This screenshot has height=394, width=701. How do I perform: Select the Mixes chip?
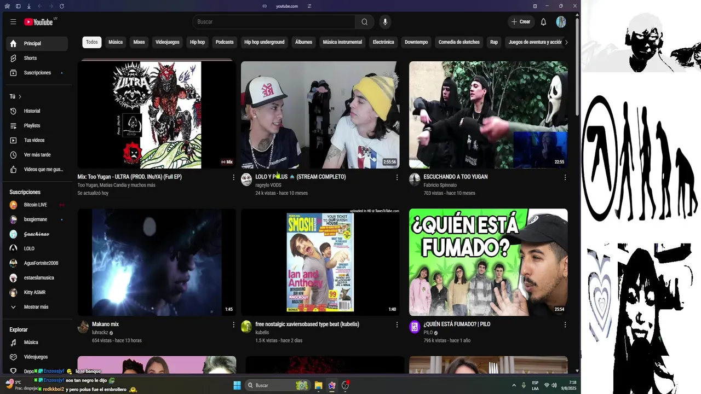(139, 42)
